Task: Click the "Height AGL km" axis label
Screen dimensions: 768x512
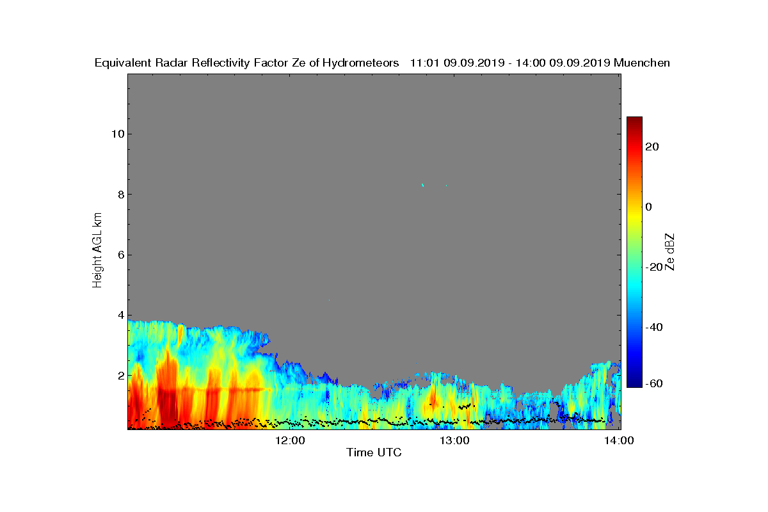Action: click(x=97, y=252)
